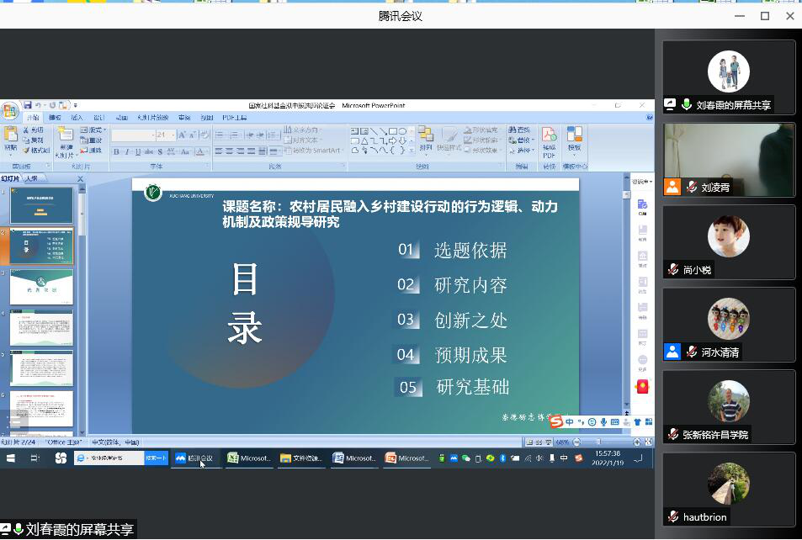Image resolution: width=802 pixels, height=540 pixels.
Task: Switch to the Insert ribbon tab
Action: pos(77,118)
